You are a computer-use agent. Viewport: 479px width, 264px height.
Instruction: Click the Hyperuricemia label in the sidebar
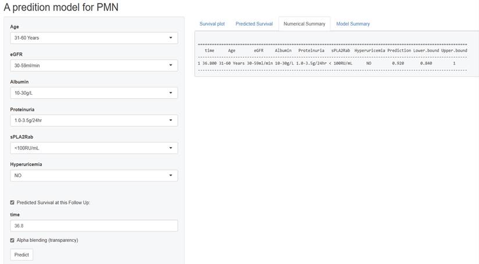click(x=26, y=165)
